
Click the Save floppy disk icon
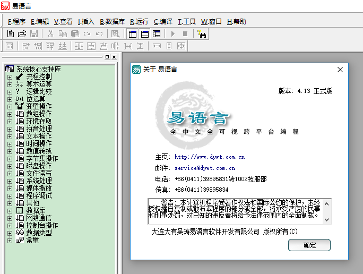point(34,34)
